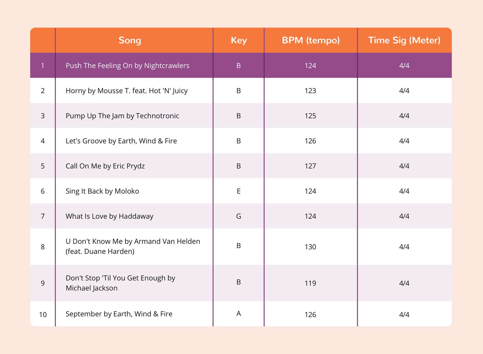Viewport: 483px width, 354px height.
Task: Click the Key column header
Action: pyautogui.click(x=239, y=40)
